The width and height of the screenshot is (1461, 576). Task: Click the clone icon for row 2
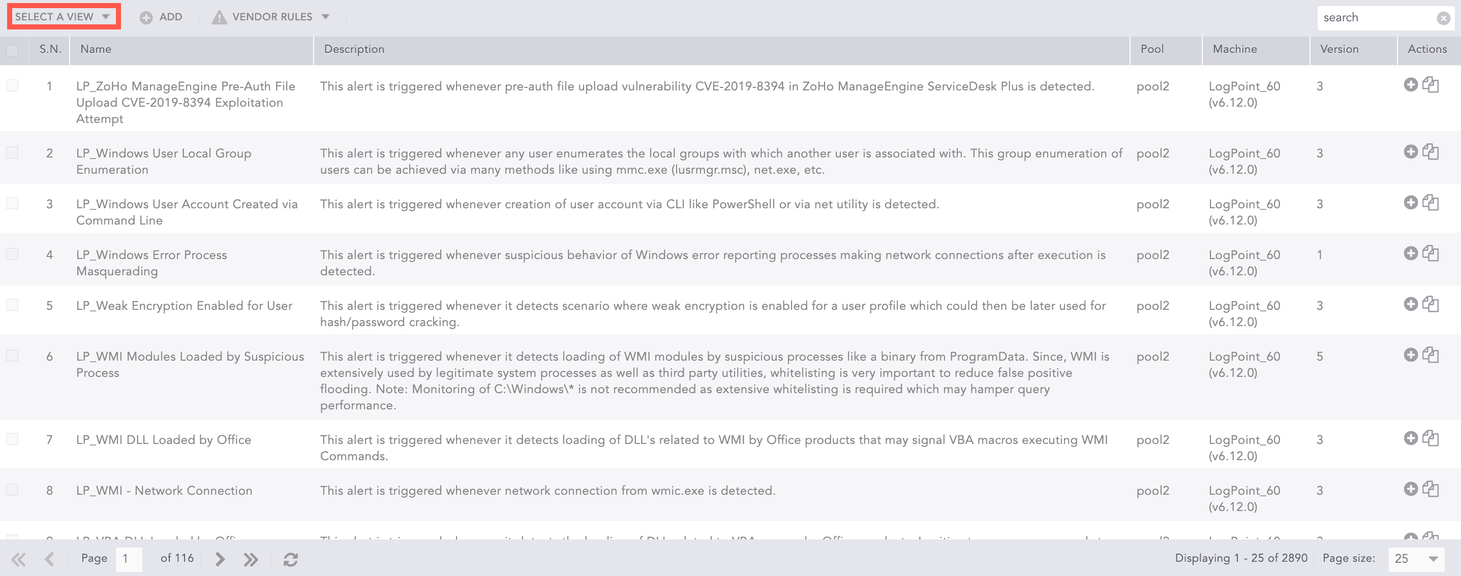pos(1430,152)
